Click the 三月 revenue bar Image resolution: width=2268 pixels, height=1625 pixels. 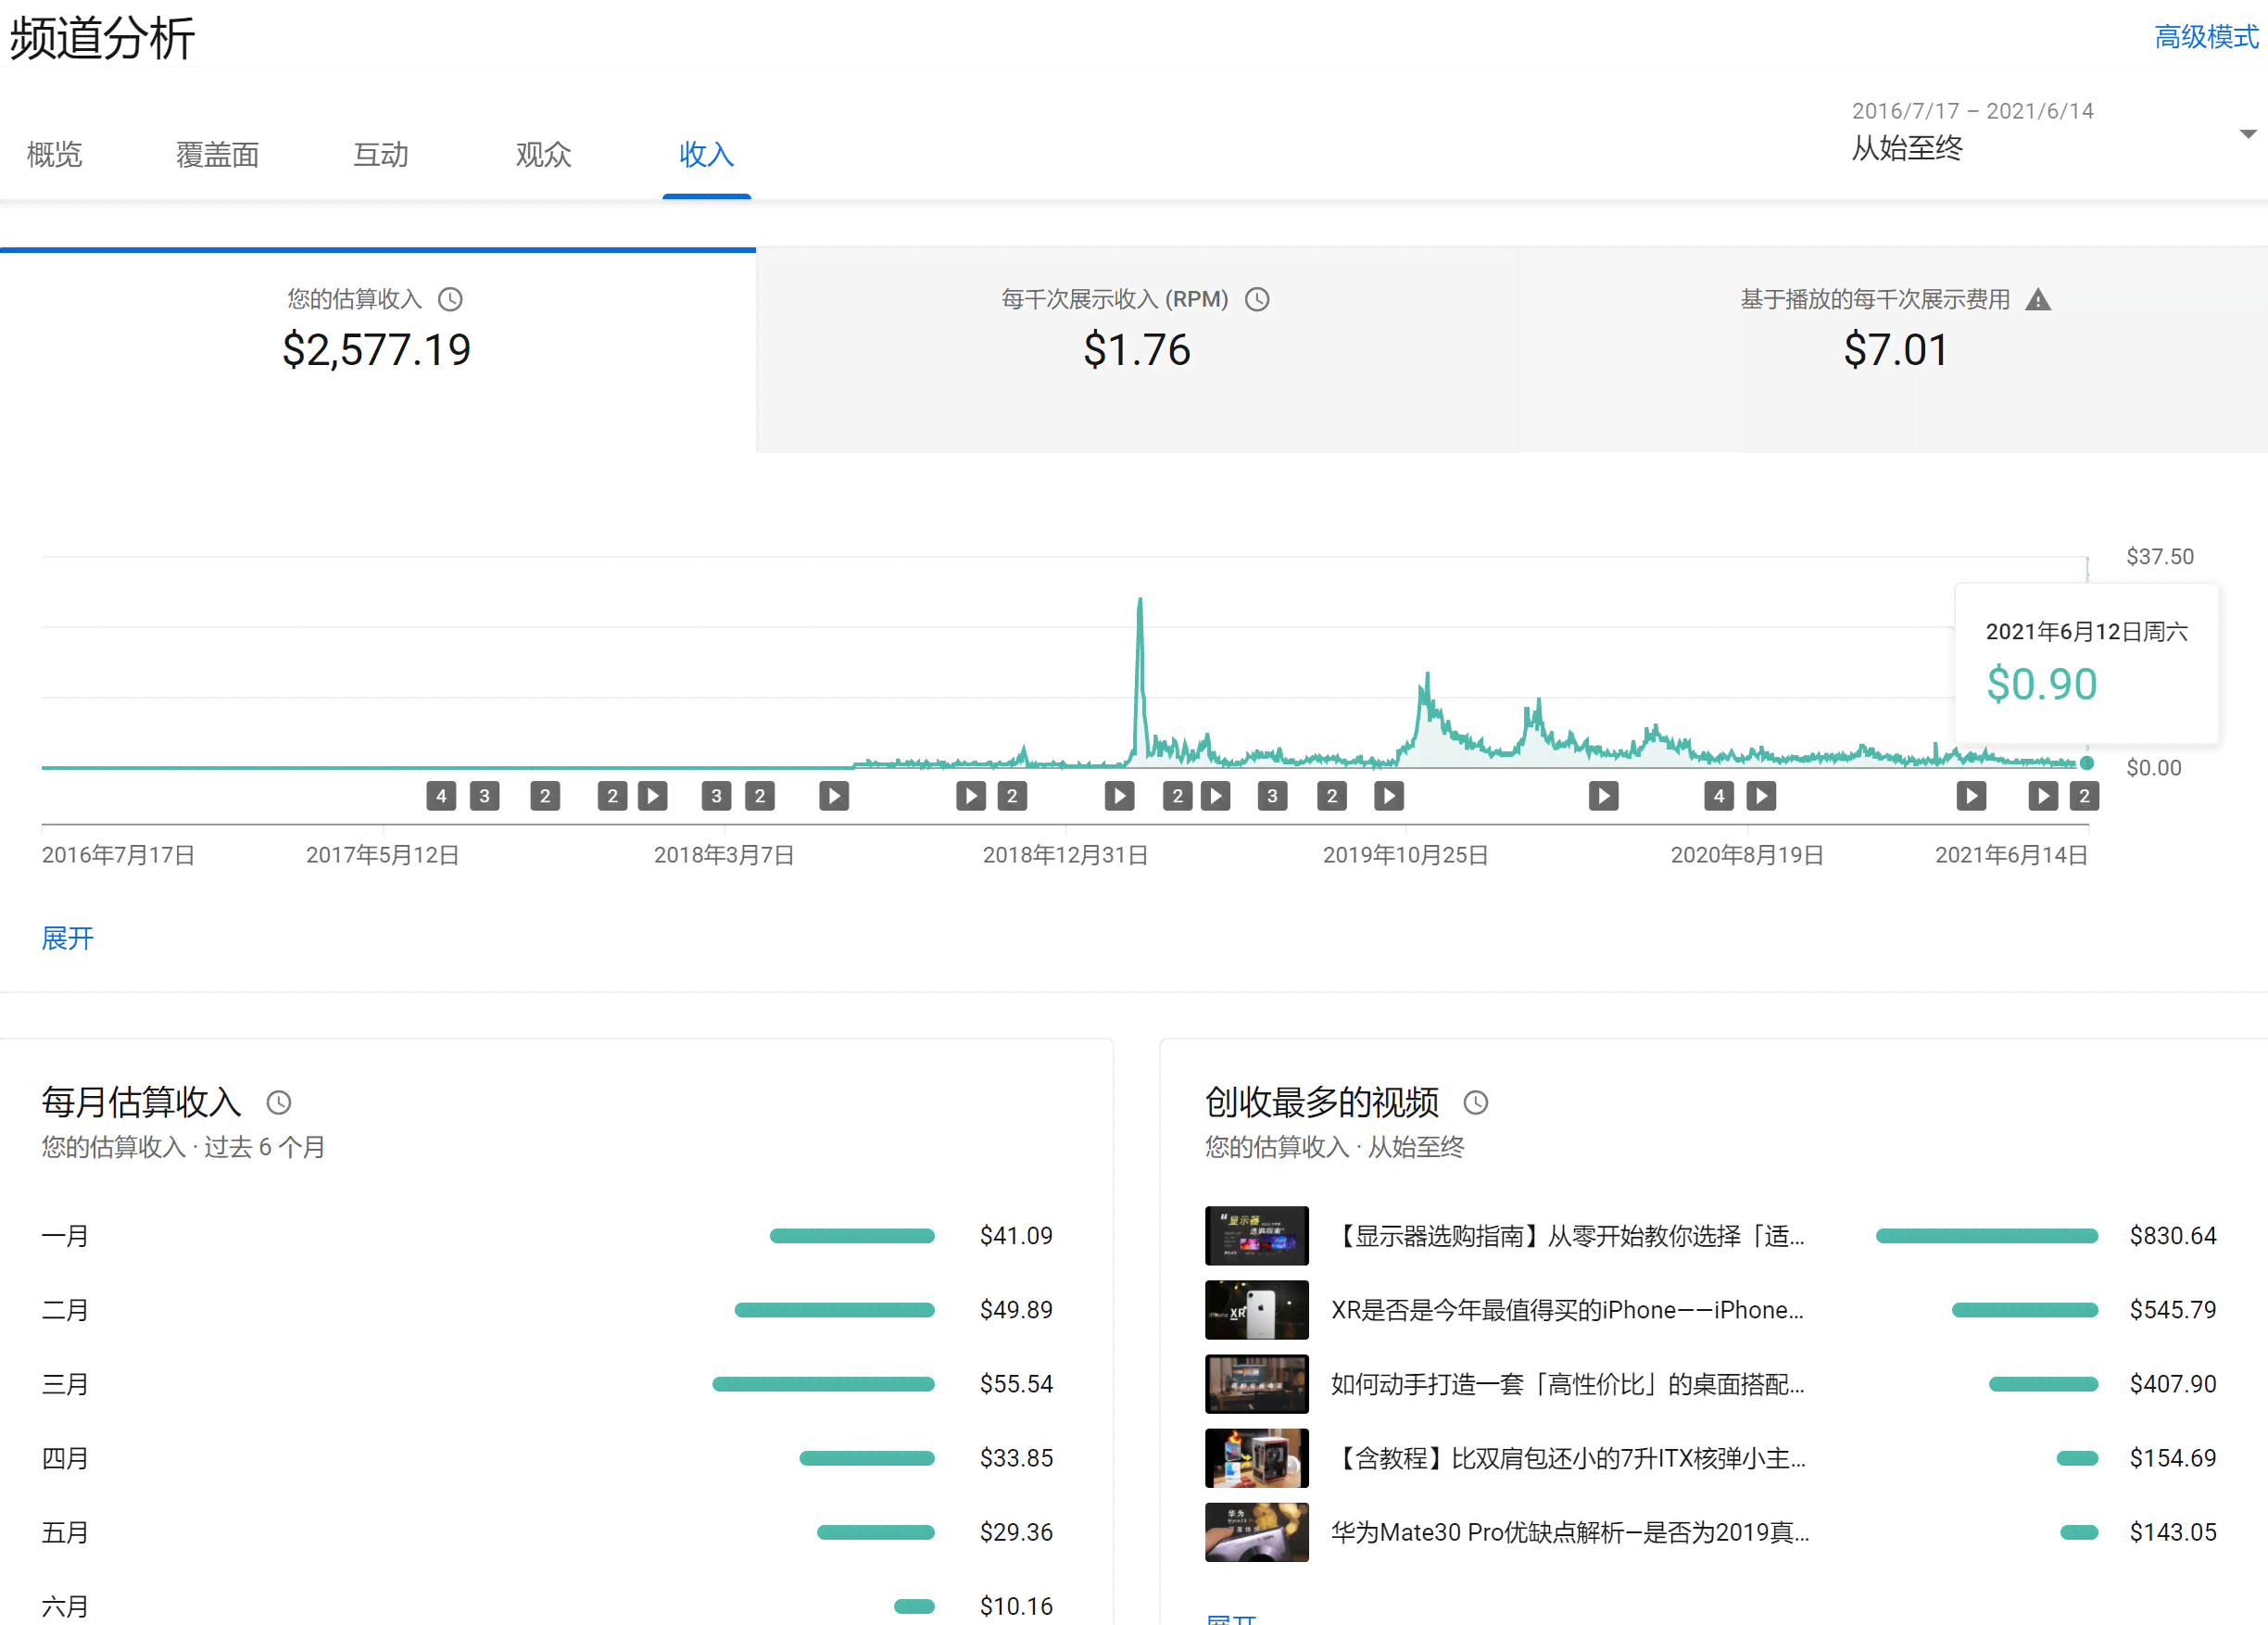point(823,1384)
